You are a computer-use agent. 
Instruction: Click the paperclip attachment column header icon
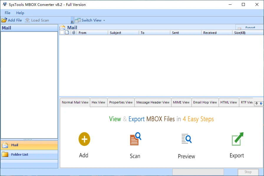[x=74, y=32]
